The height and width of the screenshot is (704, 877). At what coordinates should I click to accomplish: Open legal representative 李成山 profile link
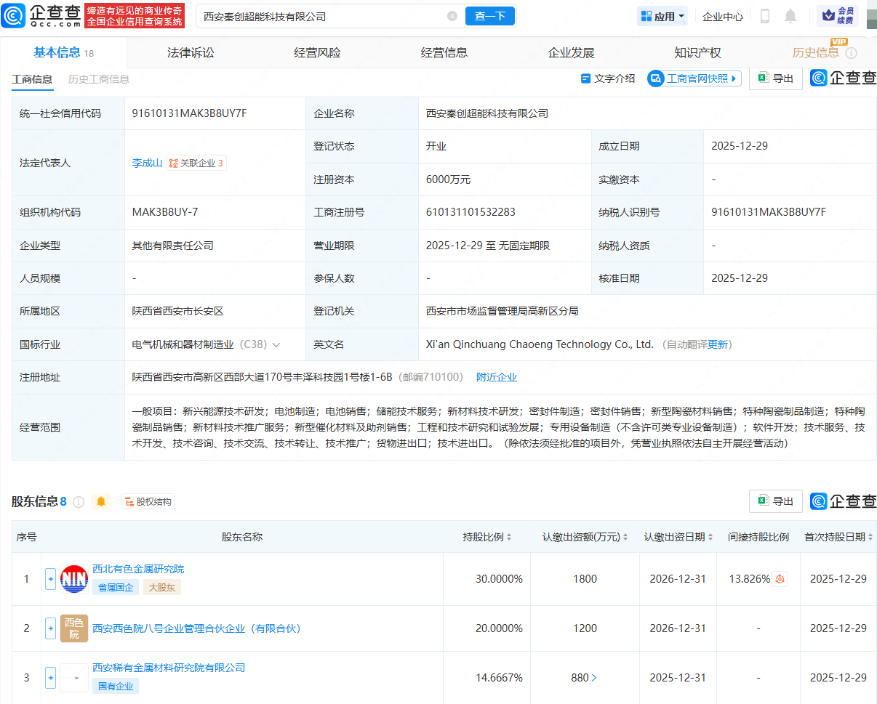coord(147,163)
